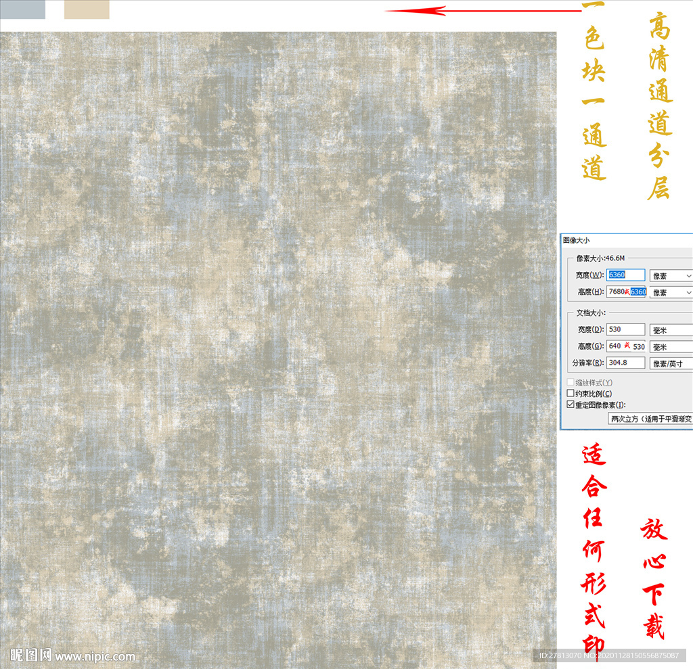This screenshot has height=669, width=693.
Task: Open the 像素/英寸 resolution unit dropdown
Action: click(671, 364)
